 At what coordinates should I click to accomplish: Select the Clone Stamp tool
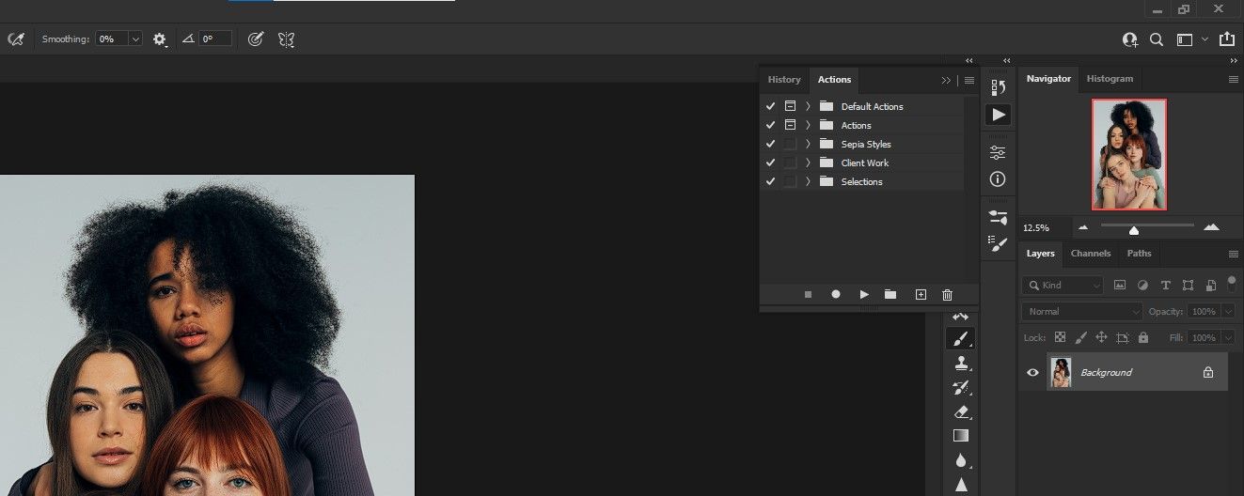[x=960, y=364]
